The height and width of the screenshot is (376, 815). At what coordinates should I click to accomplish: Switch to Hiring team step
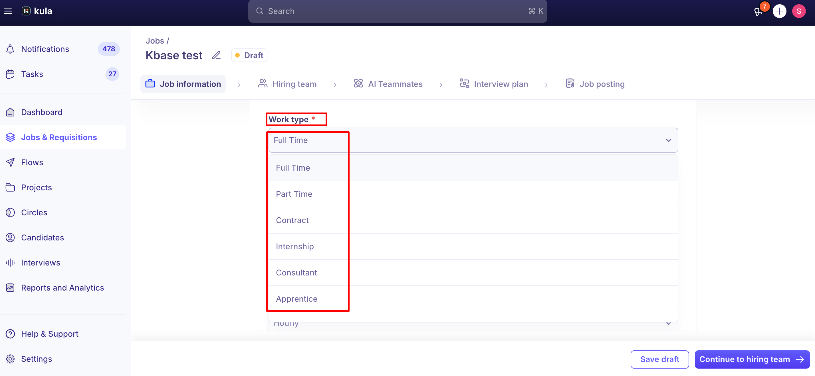click(x=287, y=84)
